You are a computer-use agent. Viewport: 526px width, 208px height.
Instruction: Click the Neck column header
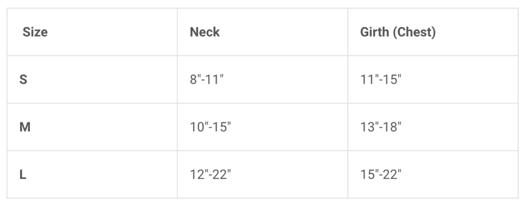click(204, 32)
